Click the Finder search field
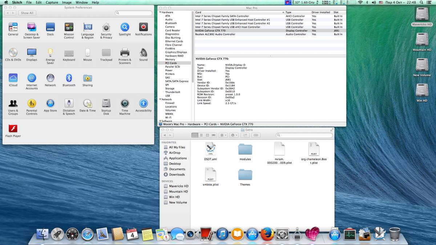This screenshot has height=245, width=436. (304, 135)
